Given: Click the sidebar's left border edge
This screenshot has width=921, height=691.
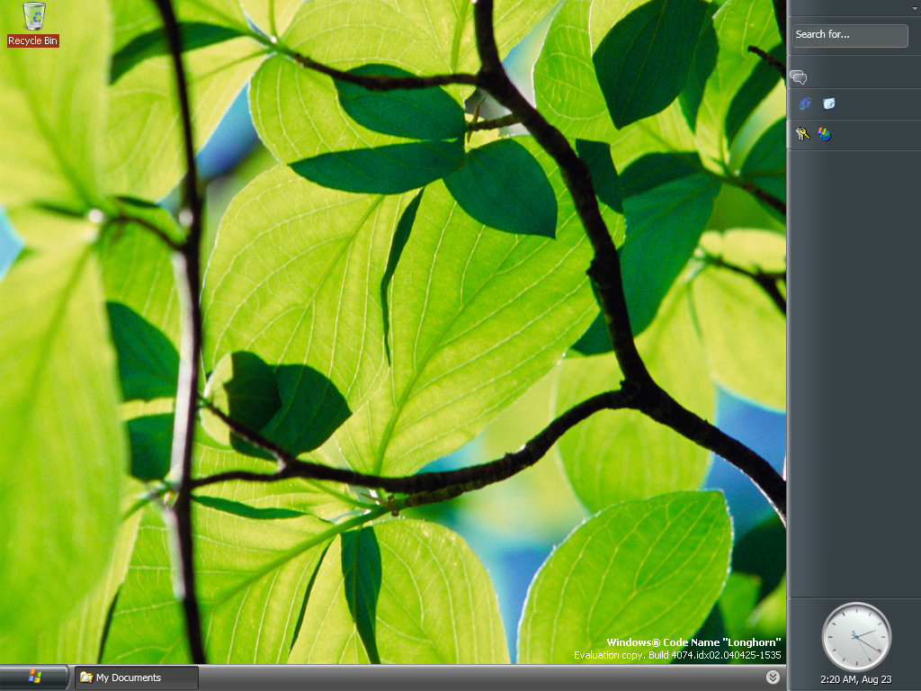Looking at the screenshot, I should [x=788, y=353].
